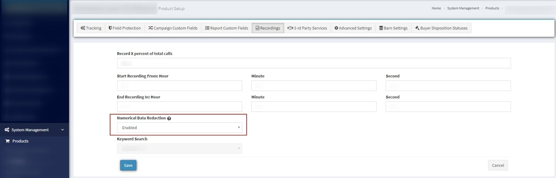Select the Recordings tab
Screen dimensions: 556x178
[x=268, y=28]
